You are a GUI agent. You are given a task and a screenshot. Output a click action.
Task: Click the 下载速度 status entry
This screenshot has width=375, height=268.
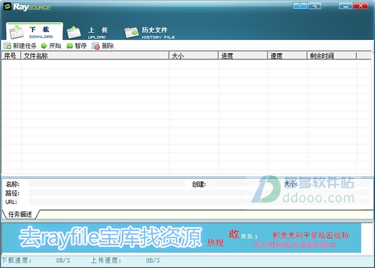[36, 260]
